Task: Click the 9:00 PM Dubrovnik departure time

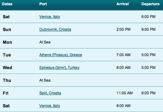Action: click(148, 29)
